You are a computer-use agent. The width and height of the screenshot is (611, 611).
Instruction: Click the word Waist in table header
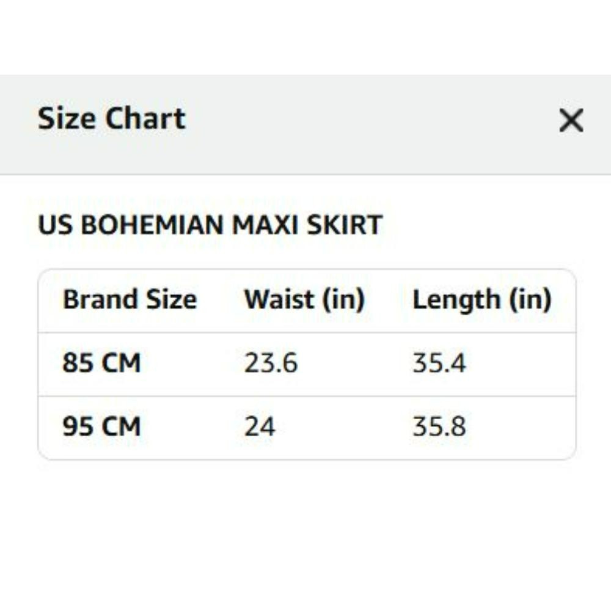pos(279,299)
